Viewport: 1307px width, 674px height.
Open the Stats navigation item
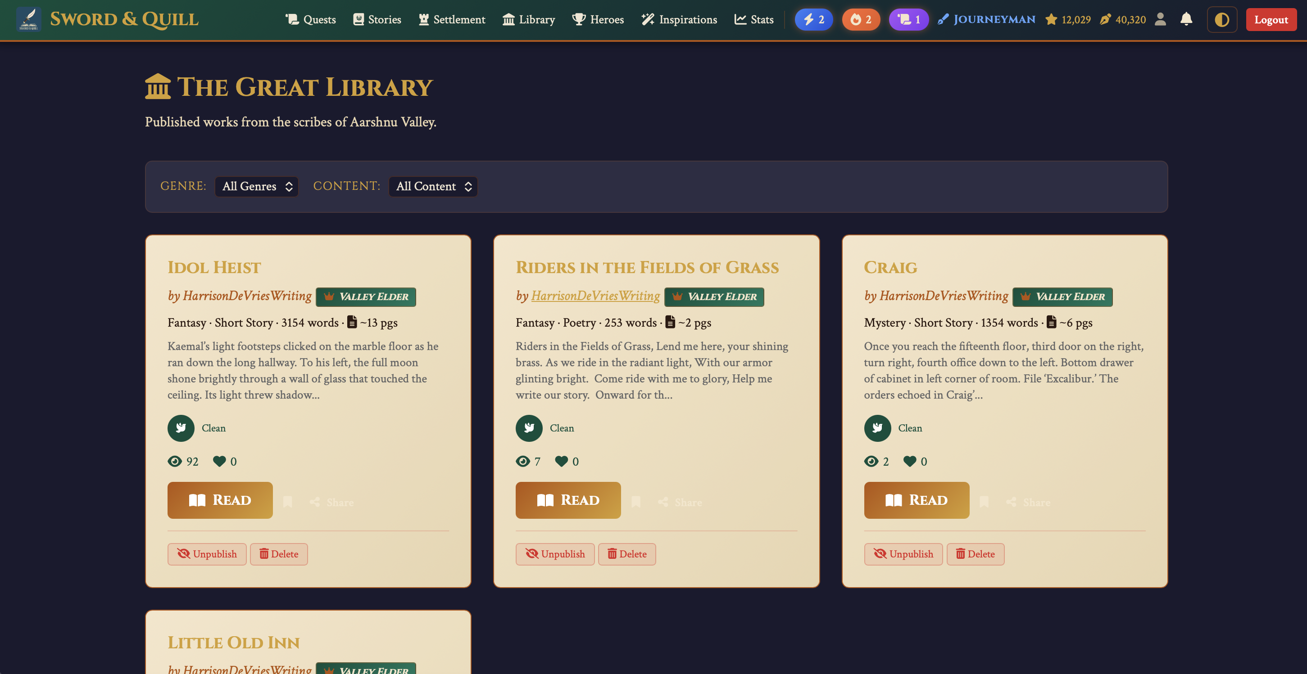[753, 19]
